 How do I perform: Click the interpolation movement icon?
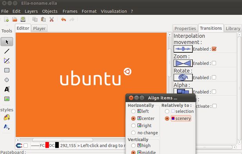pyautogui.click(x=183, y=49)
